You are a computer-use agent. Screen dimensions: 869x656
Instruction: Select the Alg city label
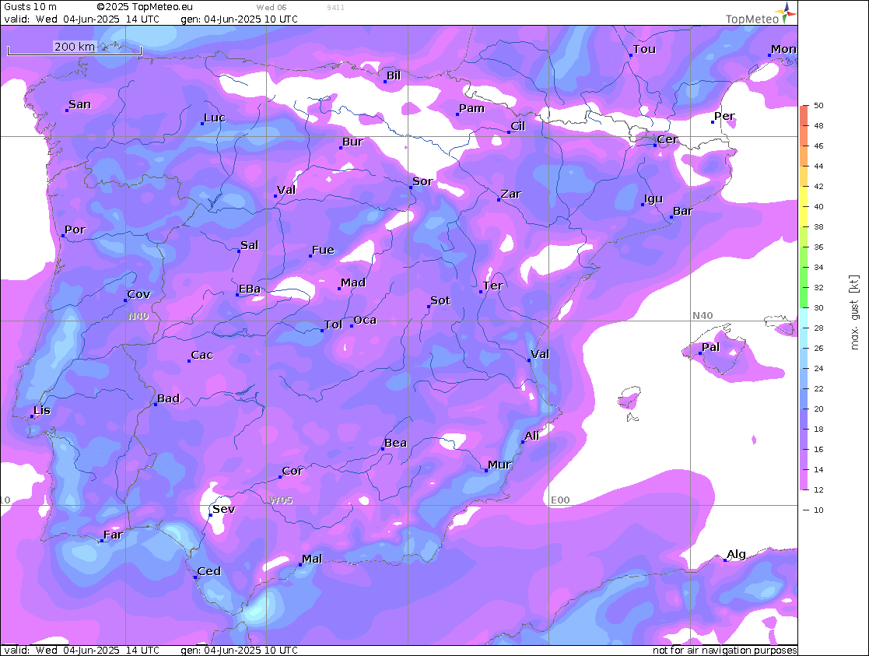(x=736, y=553)
